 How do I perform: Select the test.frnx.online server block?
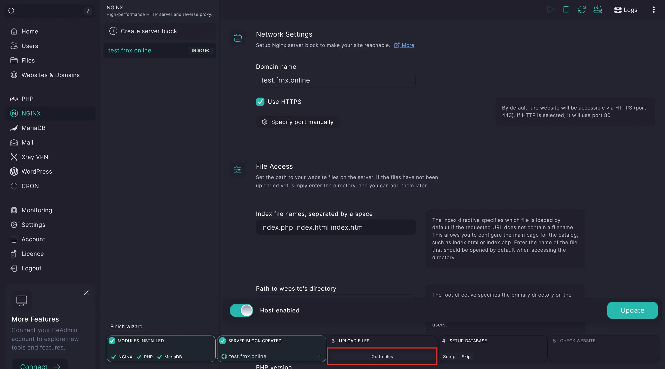[x=159, y=50]
